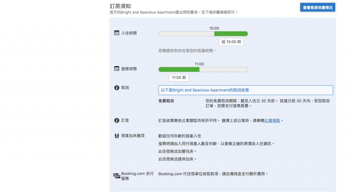Click the children and extra bed icon
Screen dimensions: 352x192
116,136
